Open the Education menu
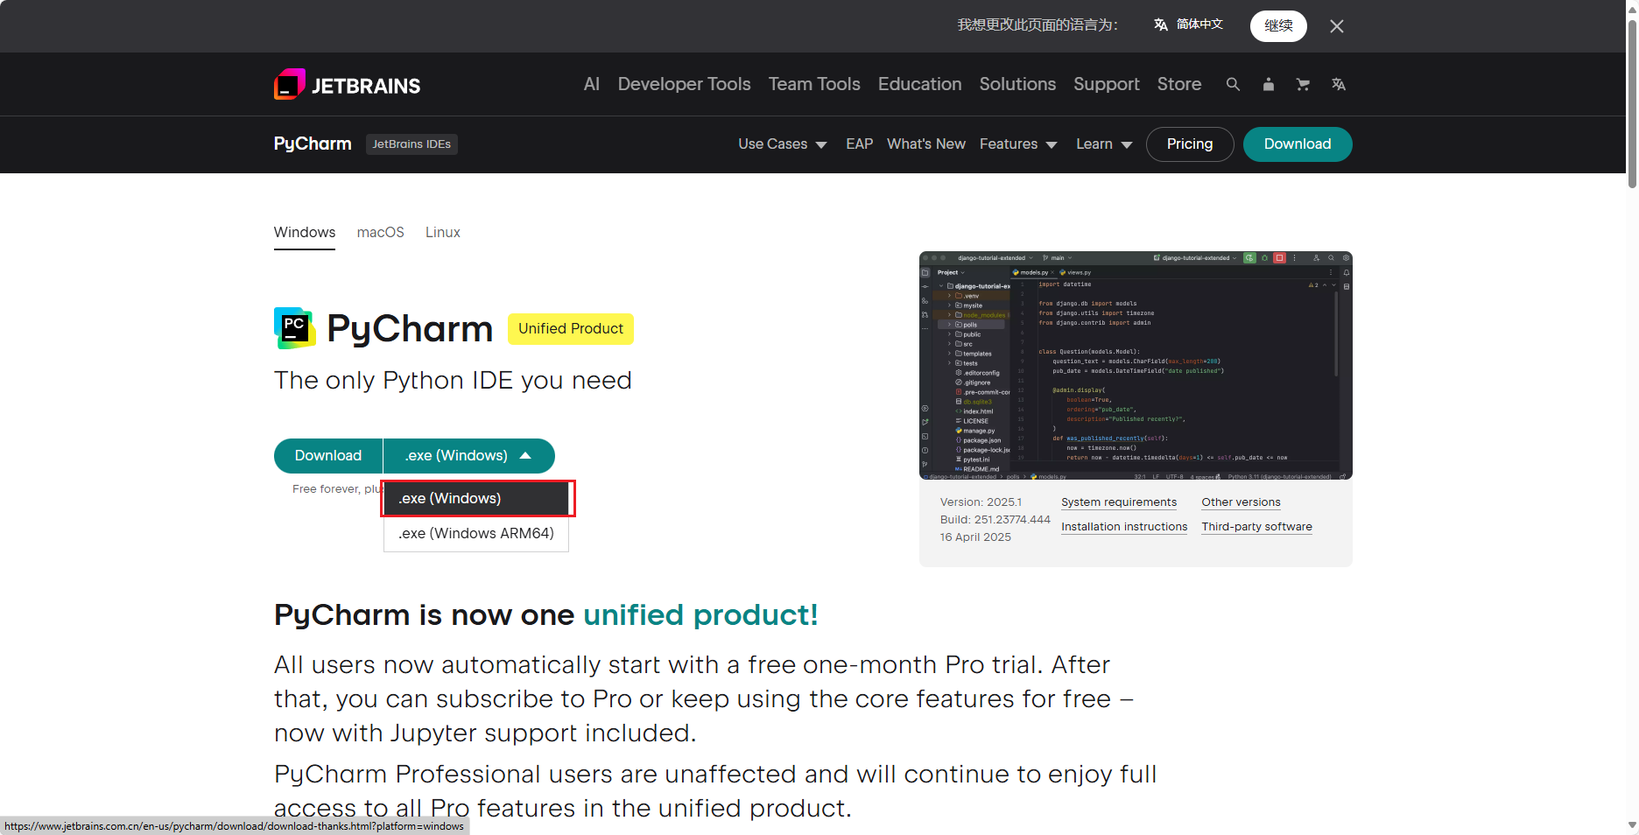This screenshot has width=1639, height=835. (x=919, y=84)
